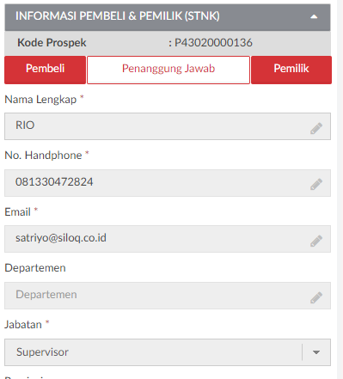Click the Email field with satriyo@siloq.co.id
Screen dimensions: 343x379
pos(168,239)
